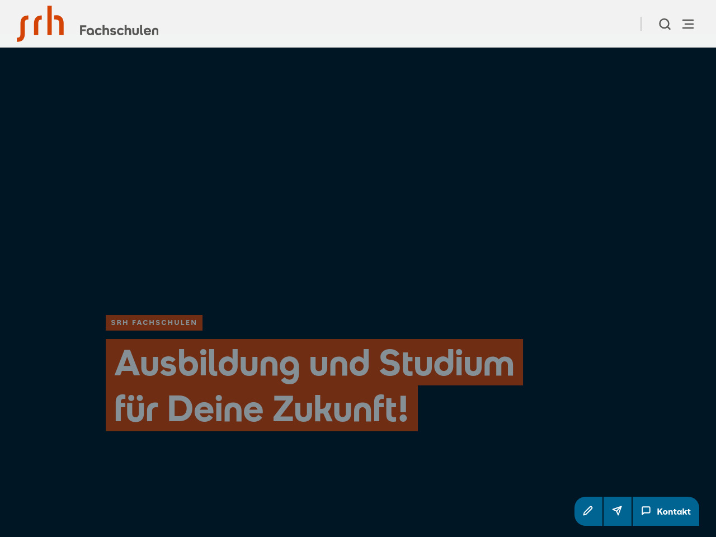The height and width of the screenshot is (537, 716).
Task: Select the SRH FACHSCHULEN tag label
Action: click(154, 323)
